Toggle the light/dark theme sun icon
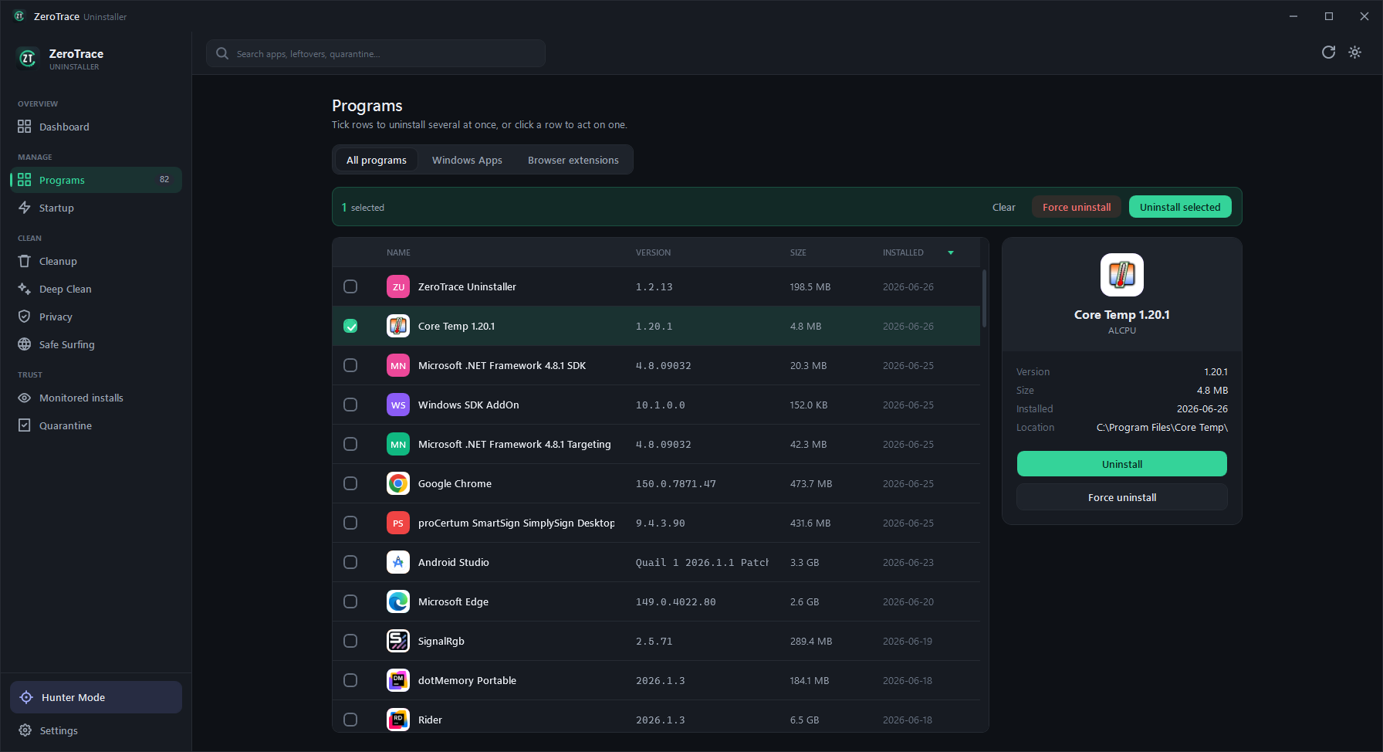The image size is (1383, 752). [1355, 53]
